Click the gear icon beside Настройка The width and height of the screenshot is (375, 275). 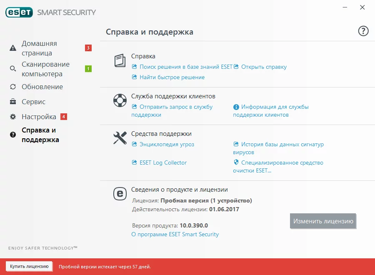13,117
